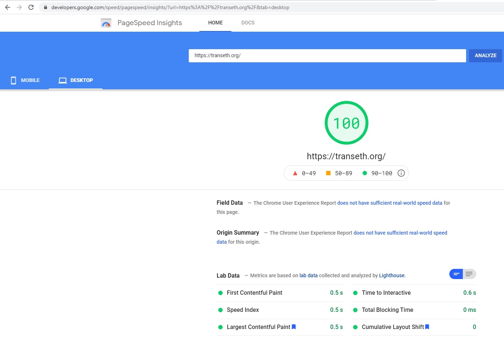This screenshot has height=337, width=504.
Task: Click the red triangle 0–49 legend marker
Action: click(x=295, y=173)
